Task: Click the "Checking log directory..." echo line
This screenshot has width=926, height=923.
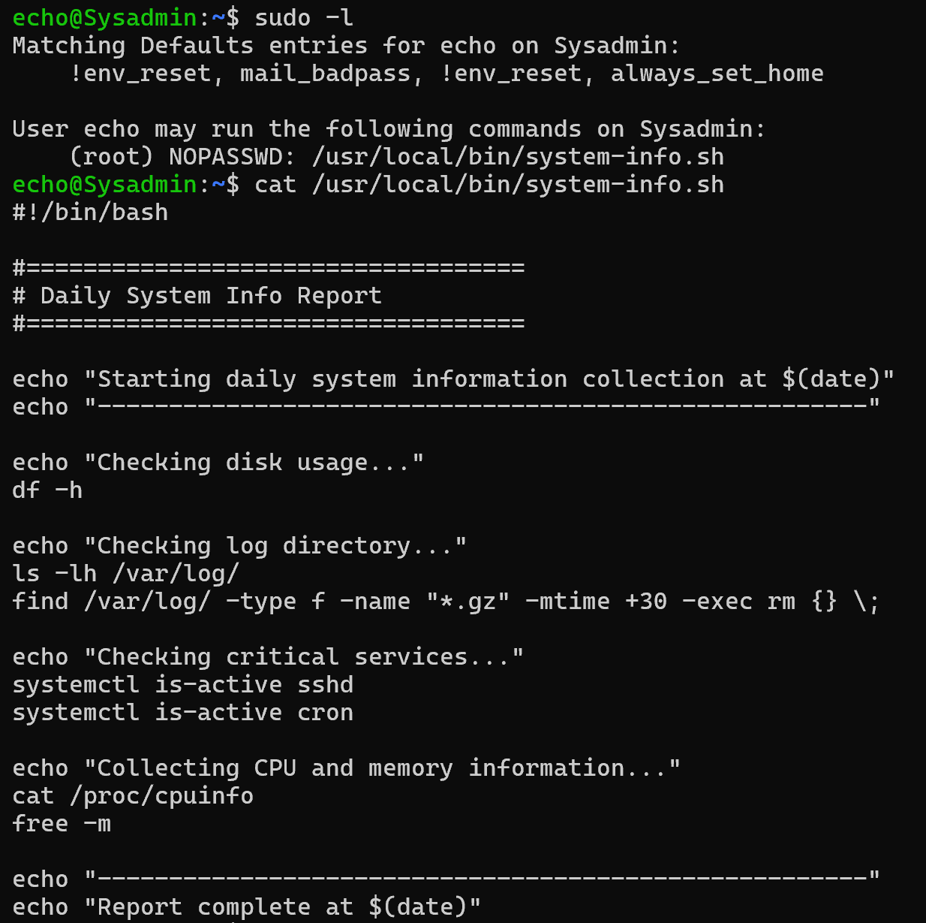Action: coord(239,546)
